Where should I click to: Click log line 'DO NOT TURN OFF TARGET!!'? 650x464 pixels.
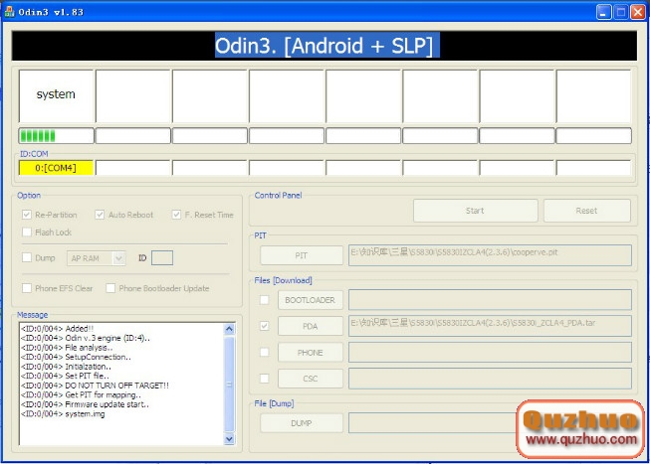tap(95, 386)
